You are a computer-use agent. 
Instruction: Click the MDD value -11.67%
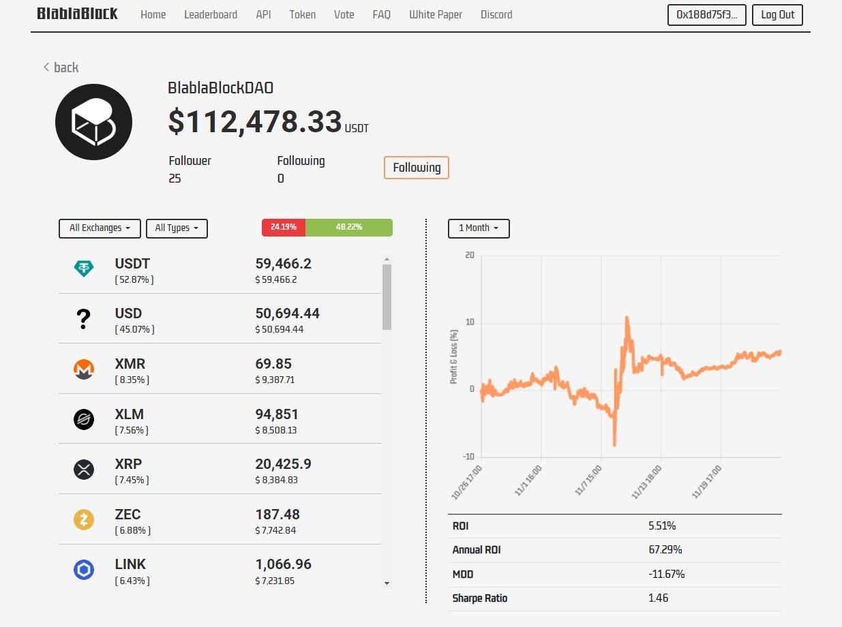click(667, 575)
